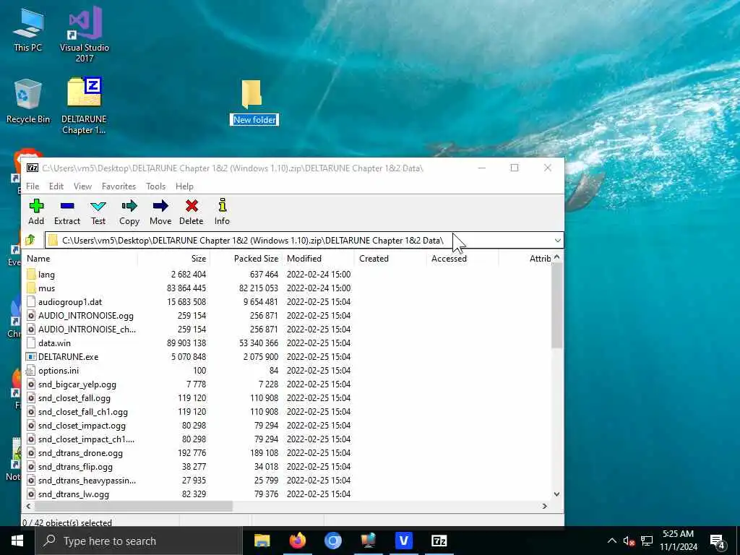Open the Edit menu
This screenshot has height=555, width=740.
[x=56, y=186]
